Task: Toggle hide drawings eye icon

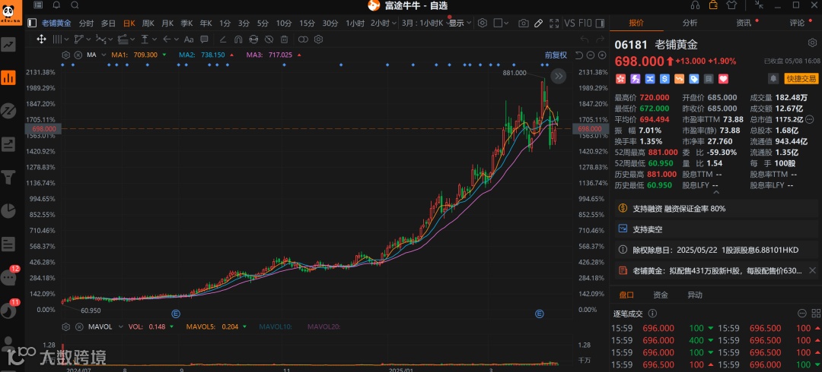Action: [269, 39]
